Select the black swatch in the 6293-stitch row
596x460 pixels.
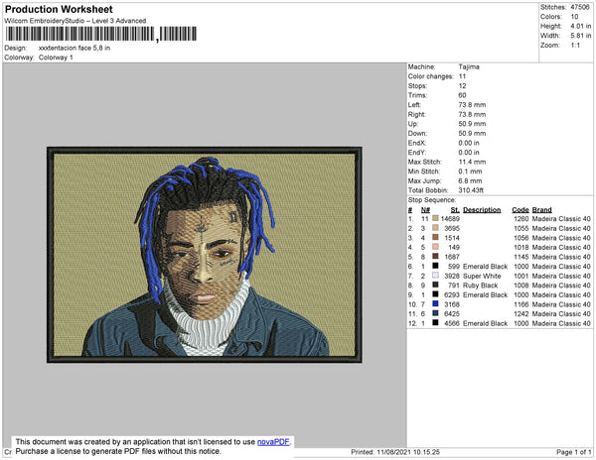[435, 294]
